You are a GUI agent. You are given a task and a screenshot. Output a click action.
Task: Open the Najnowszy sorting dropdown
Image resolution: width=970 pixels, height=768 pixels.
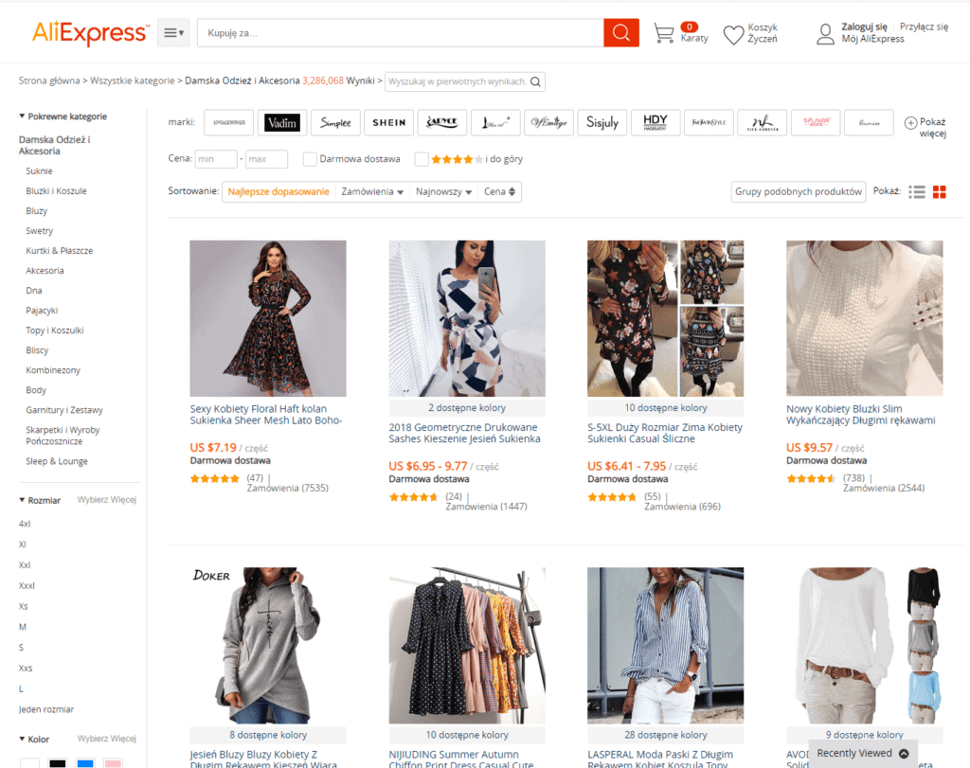pyautogui.click(x=442, y=191)
